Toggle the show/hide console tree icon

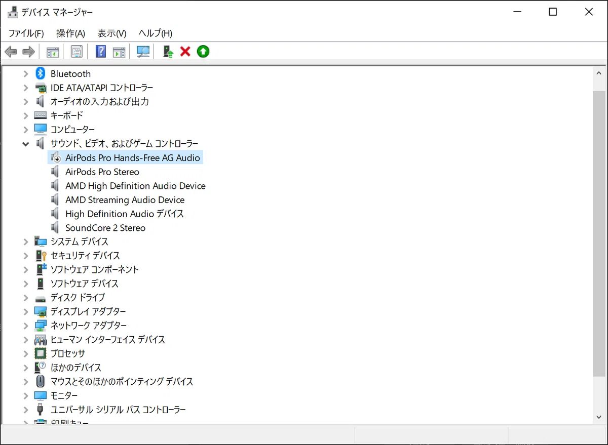[53, 52]
